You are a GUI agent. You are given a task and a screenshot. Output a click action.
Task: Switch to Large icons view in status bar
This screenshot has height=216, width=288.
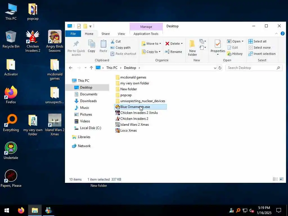point(281,179)
